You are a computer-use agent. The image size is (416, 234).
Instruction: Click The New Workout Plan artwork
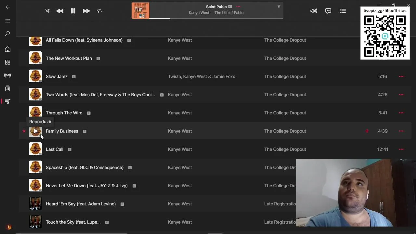35,58
